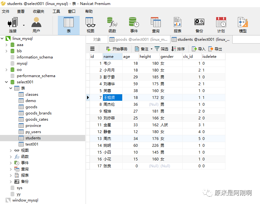Open the 用户 (User) toolbar icon
The image size is (260, 204).
pos(36,25)
